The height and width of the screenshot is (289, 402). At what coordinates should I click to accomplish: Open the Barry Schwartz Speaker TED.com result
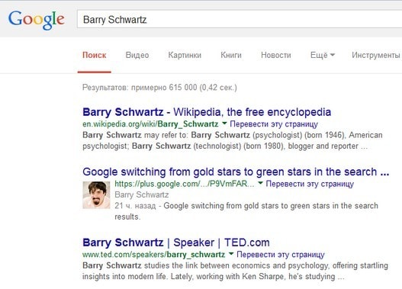pos(176,242)
